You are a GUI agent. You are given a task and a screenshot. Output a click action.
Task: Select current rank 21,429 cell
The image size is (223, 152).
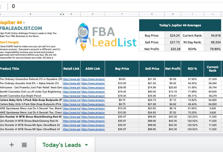212,79
